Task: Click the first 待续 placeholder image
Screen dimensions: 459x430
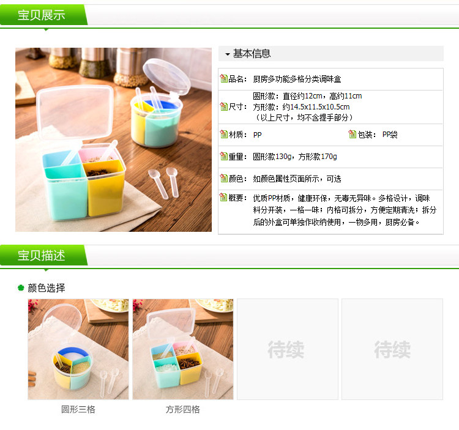Action: 288,349
